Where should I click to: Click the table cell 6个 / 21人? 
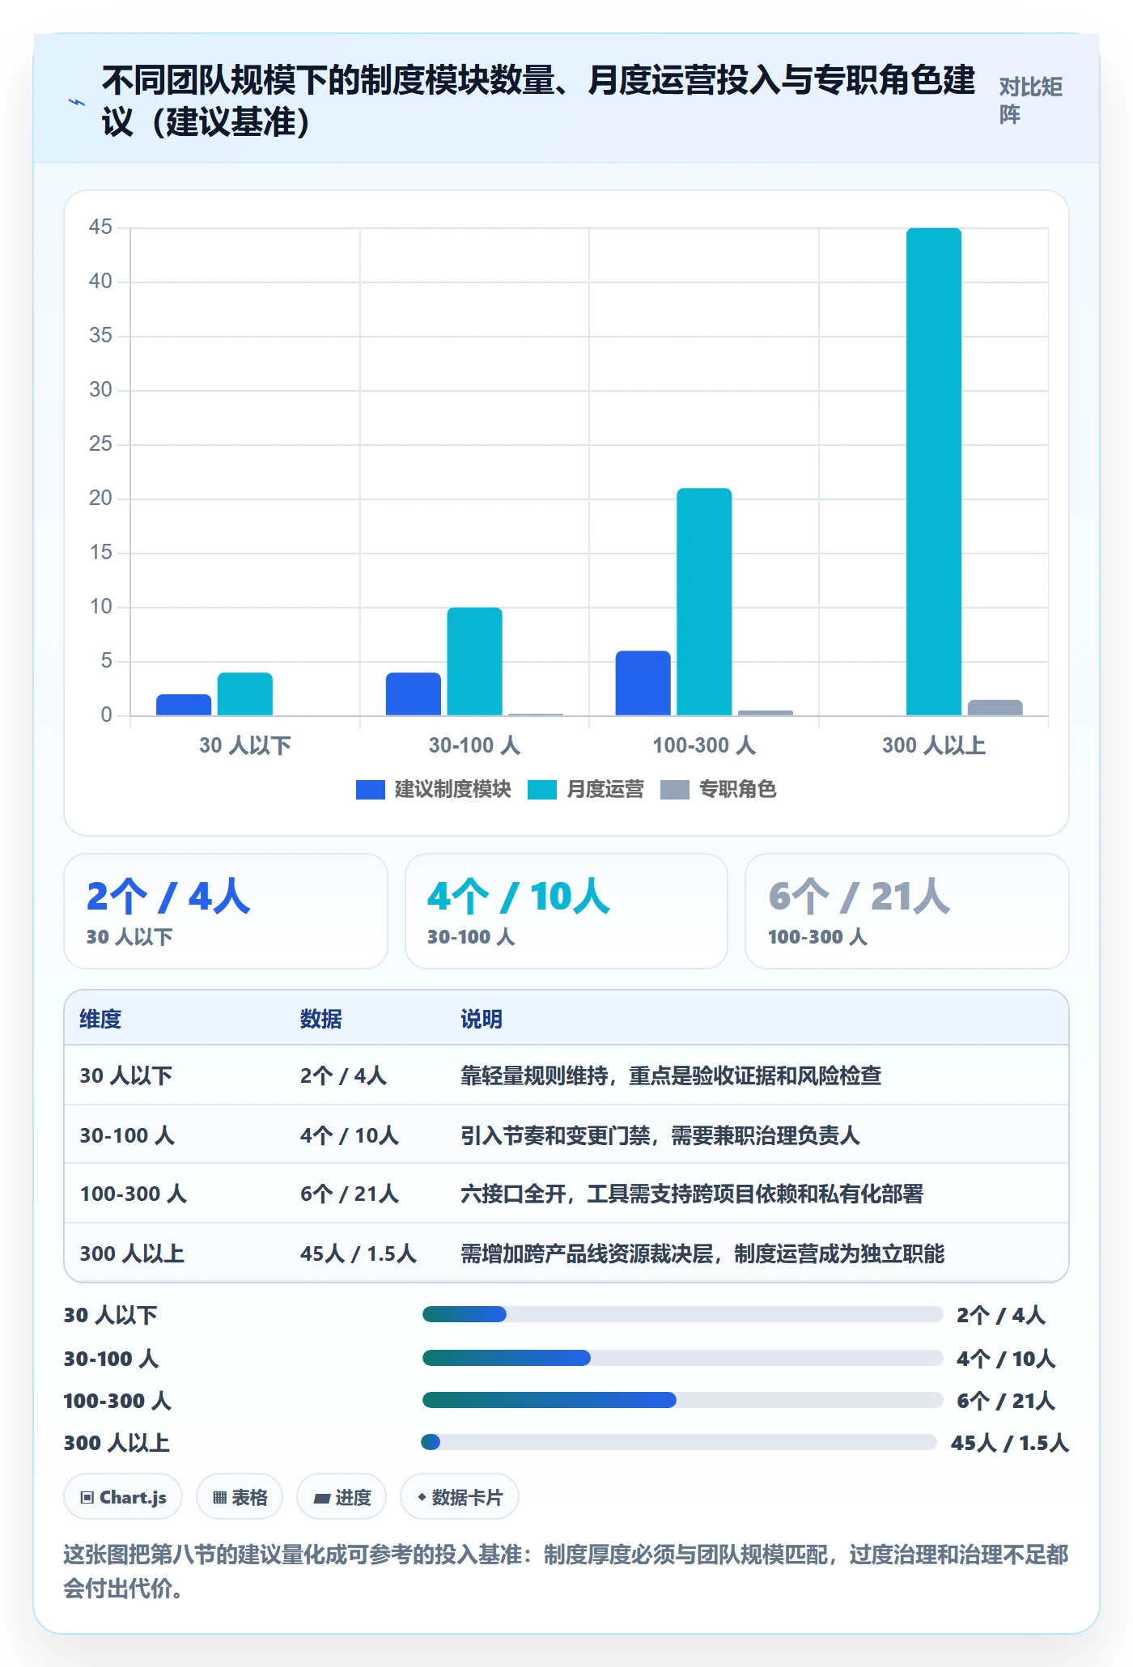tap(349, 1194)
